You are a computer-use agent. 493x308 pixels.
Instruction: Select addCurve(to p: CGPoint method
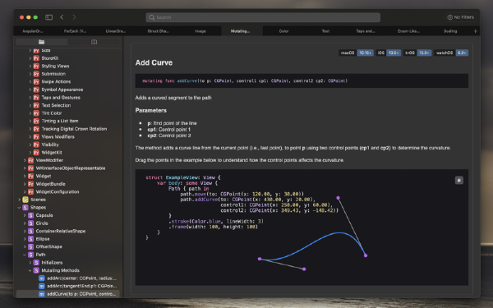pyautogui.click(x=81, y=294)
